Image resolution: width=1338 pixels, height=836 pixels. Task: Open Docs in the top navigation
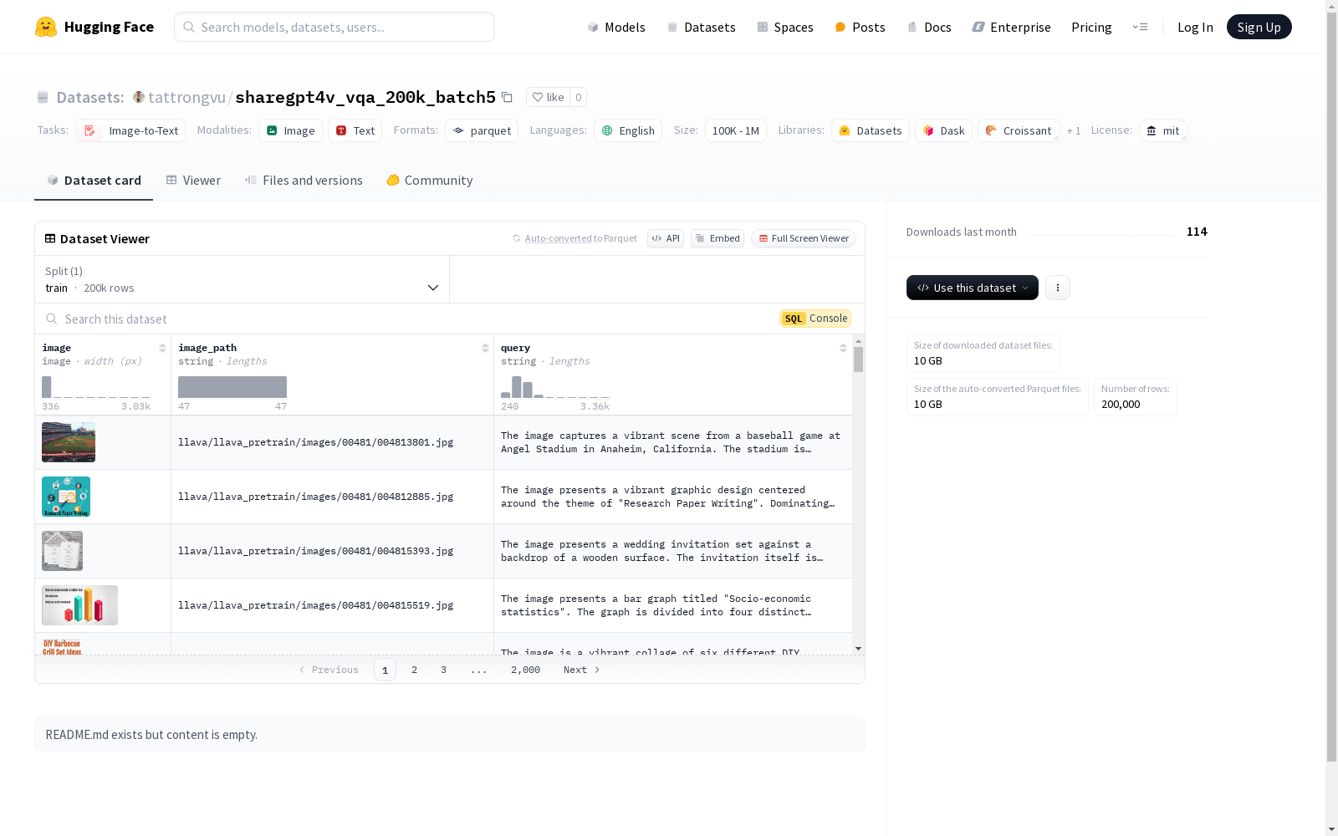(929, 27)
